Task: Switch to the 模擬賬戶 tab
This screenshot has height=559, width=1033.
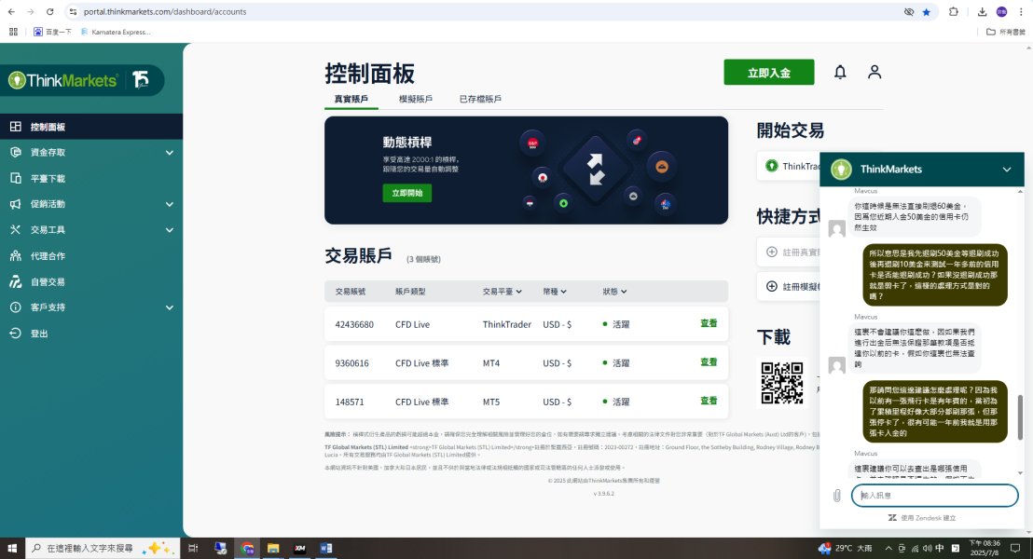Action: pos(416,99)
